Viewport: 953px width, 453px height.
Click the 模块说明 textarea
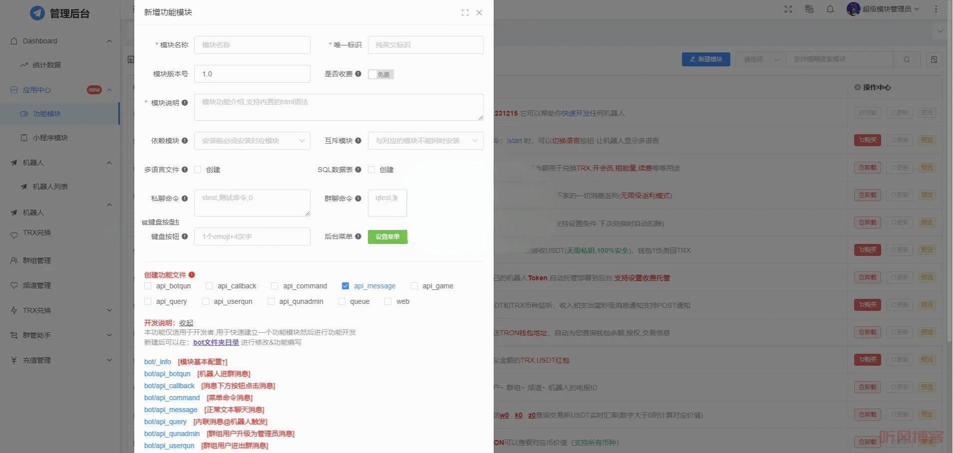point(339,107)
